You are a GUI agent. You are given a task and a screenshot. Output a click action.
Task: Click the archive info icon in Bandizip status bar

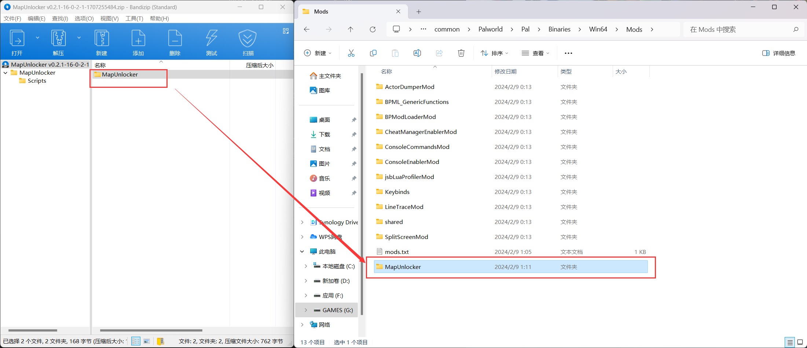(161, 341)
